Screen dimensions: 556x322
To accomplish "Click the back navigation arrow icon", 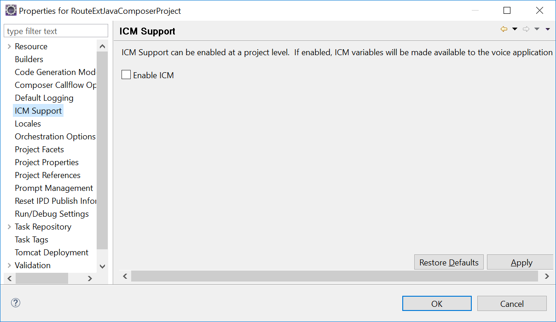I will pos(504,29).
